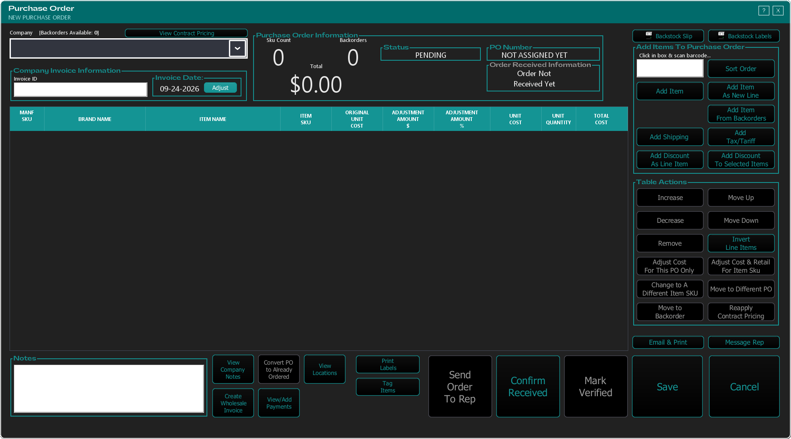The image size is (791, 439).
Task: Click the Confirm Received button
Action: (528, 387)
